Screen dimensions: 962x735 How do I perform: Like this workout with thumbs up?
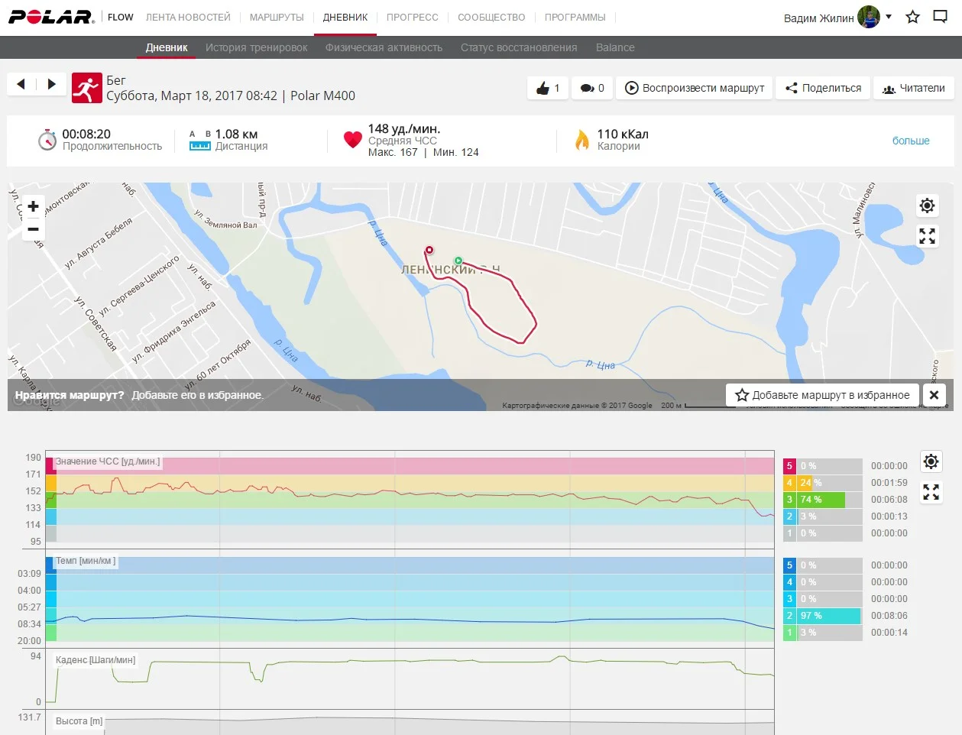[x=547, y=88]
